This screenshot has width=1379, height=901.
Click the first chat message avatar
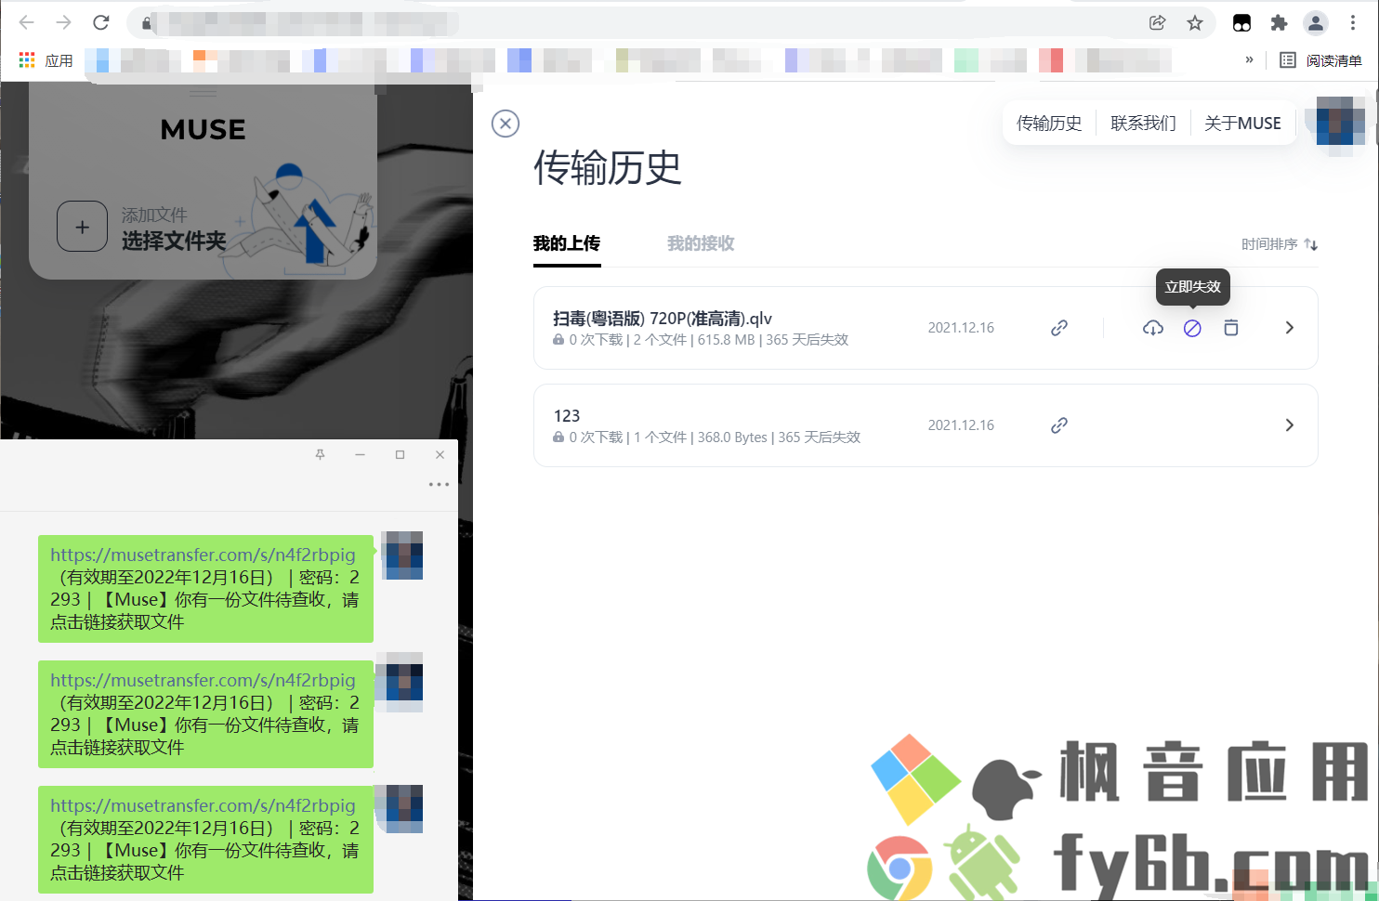click(x=403, y=555)
